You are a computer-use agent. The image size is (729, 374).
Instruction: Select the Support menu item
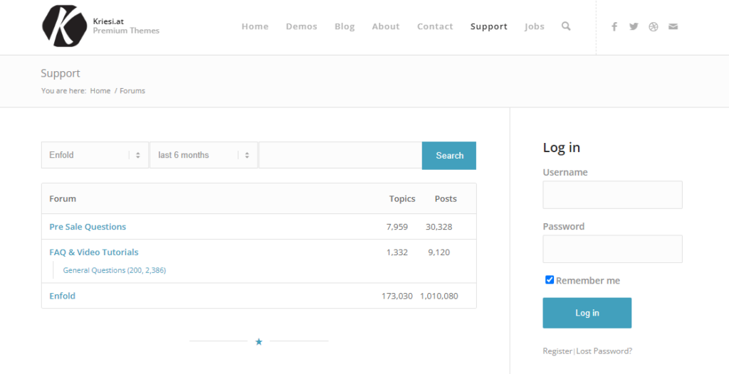tap(488, 26)
